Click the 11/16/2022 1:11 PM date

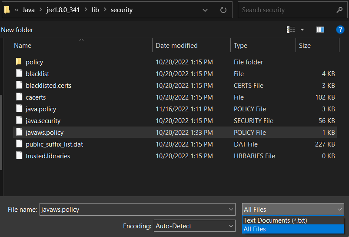point(184,109)
